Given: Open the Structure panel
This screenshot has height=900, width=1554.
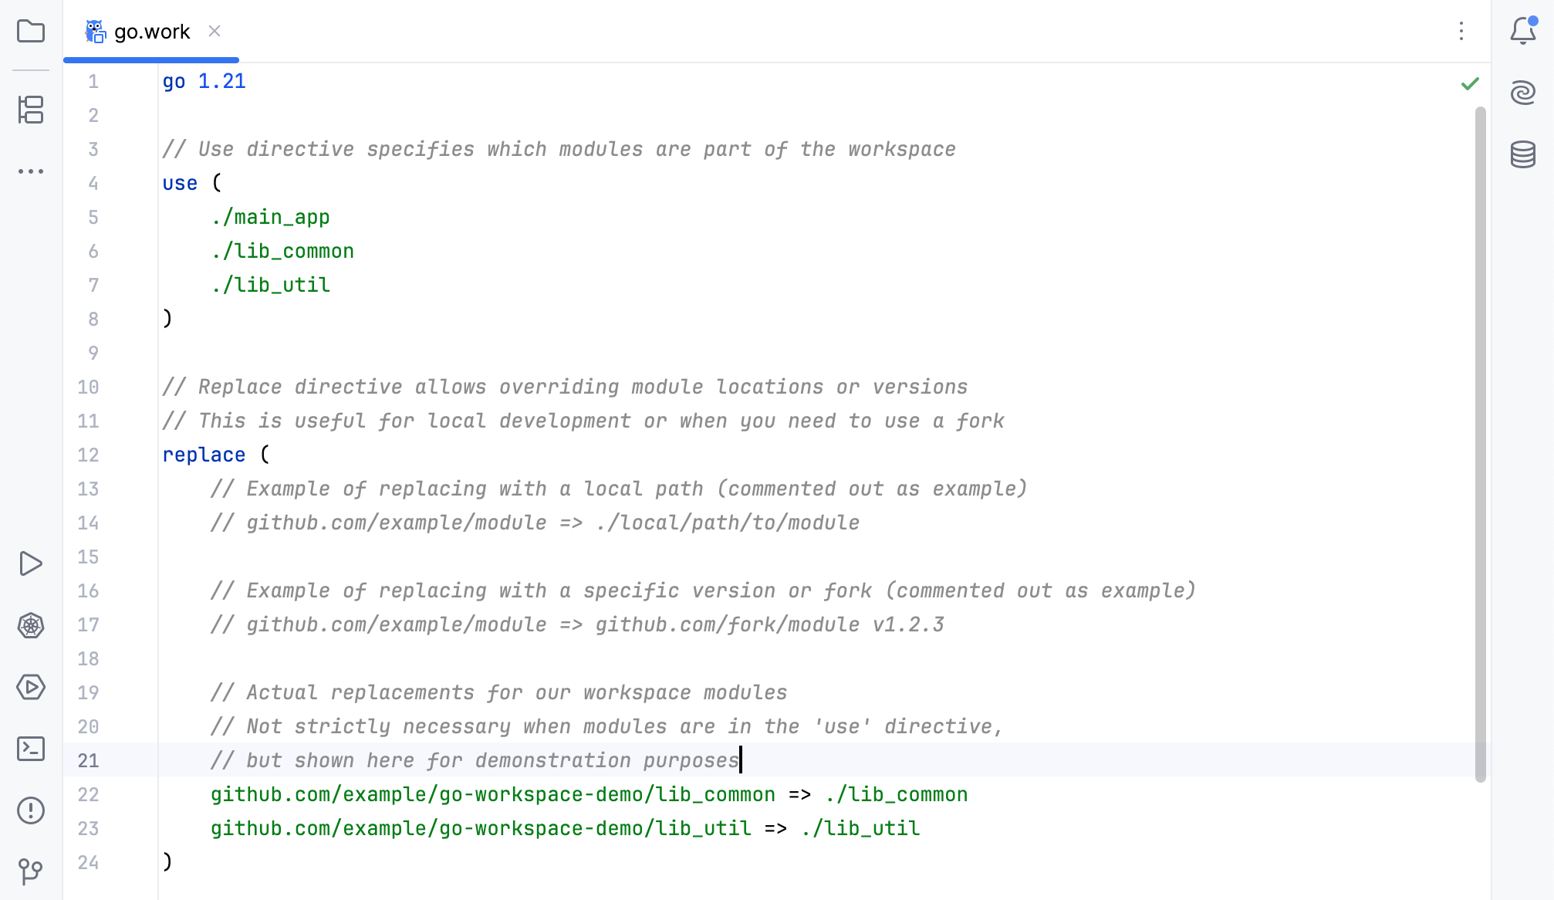Looking at the screenshot, I should tap(31, 110).
